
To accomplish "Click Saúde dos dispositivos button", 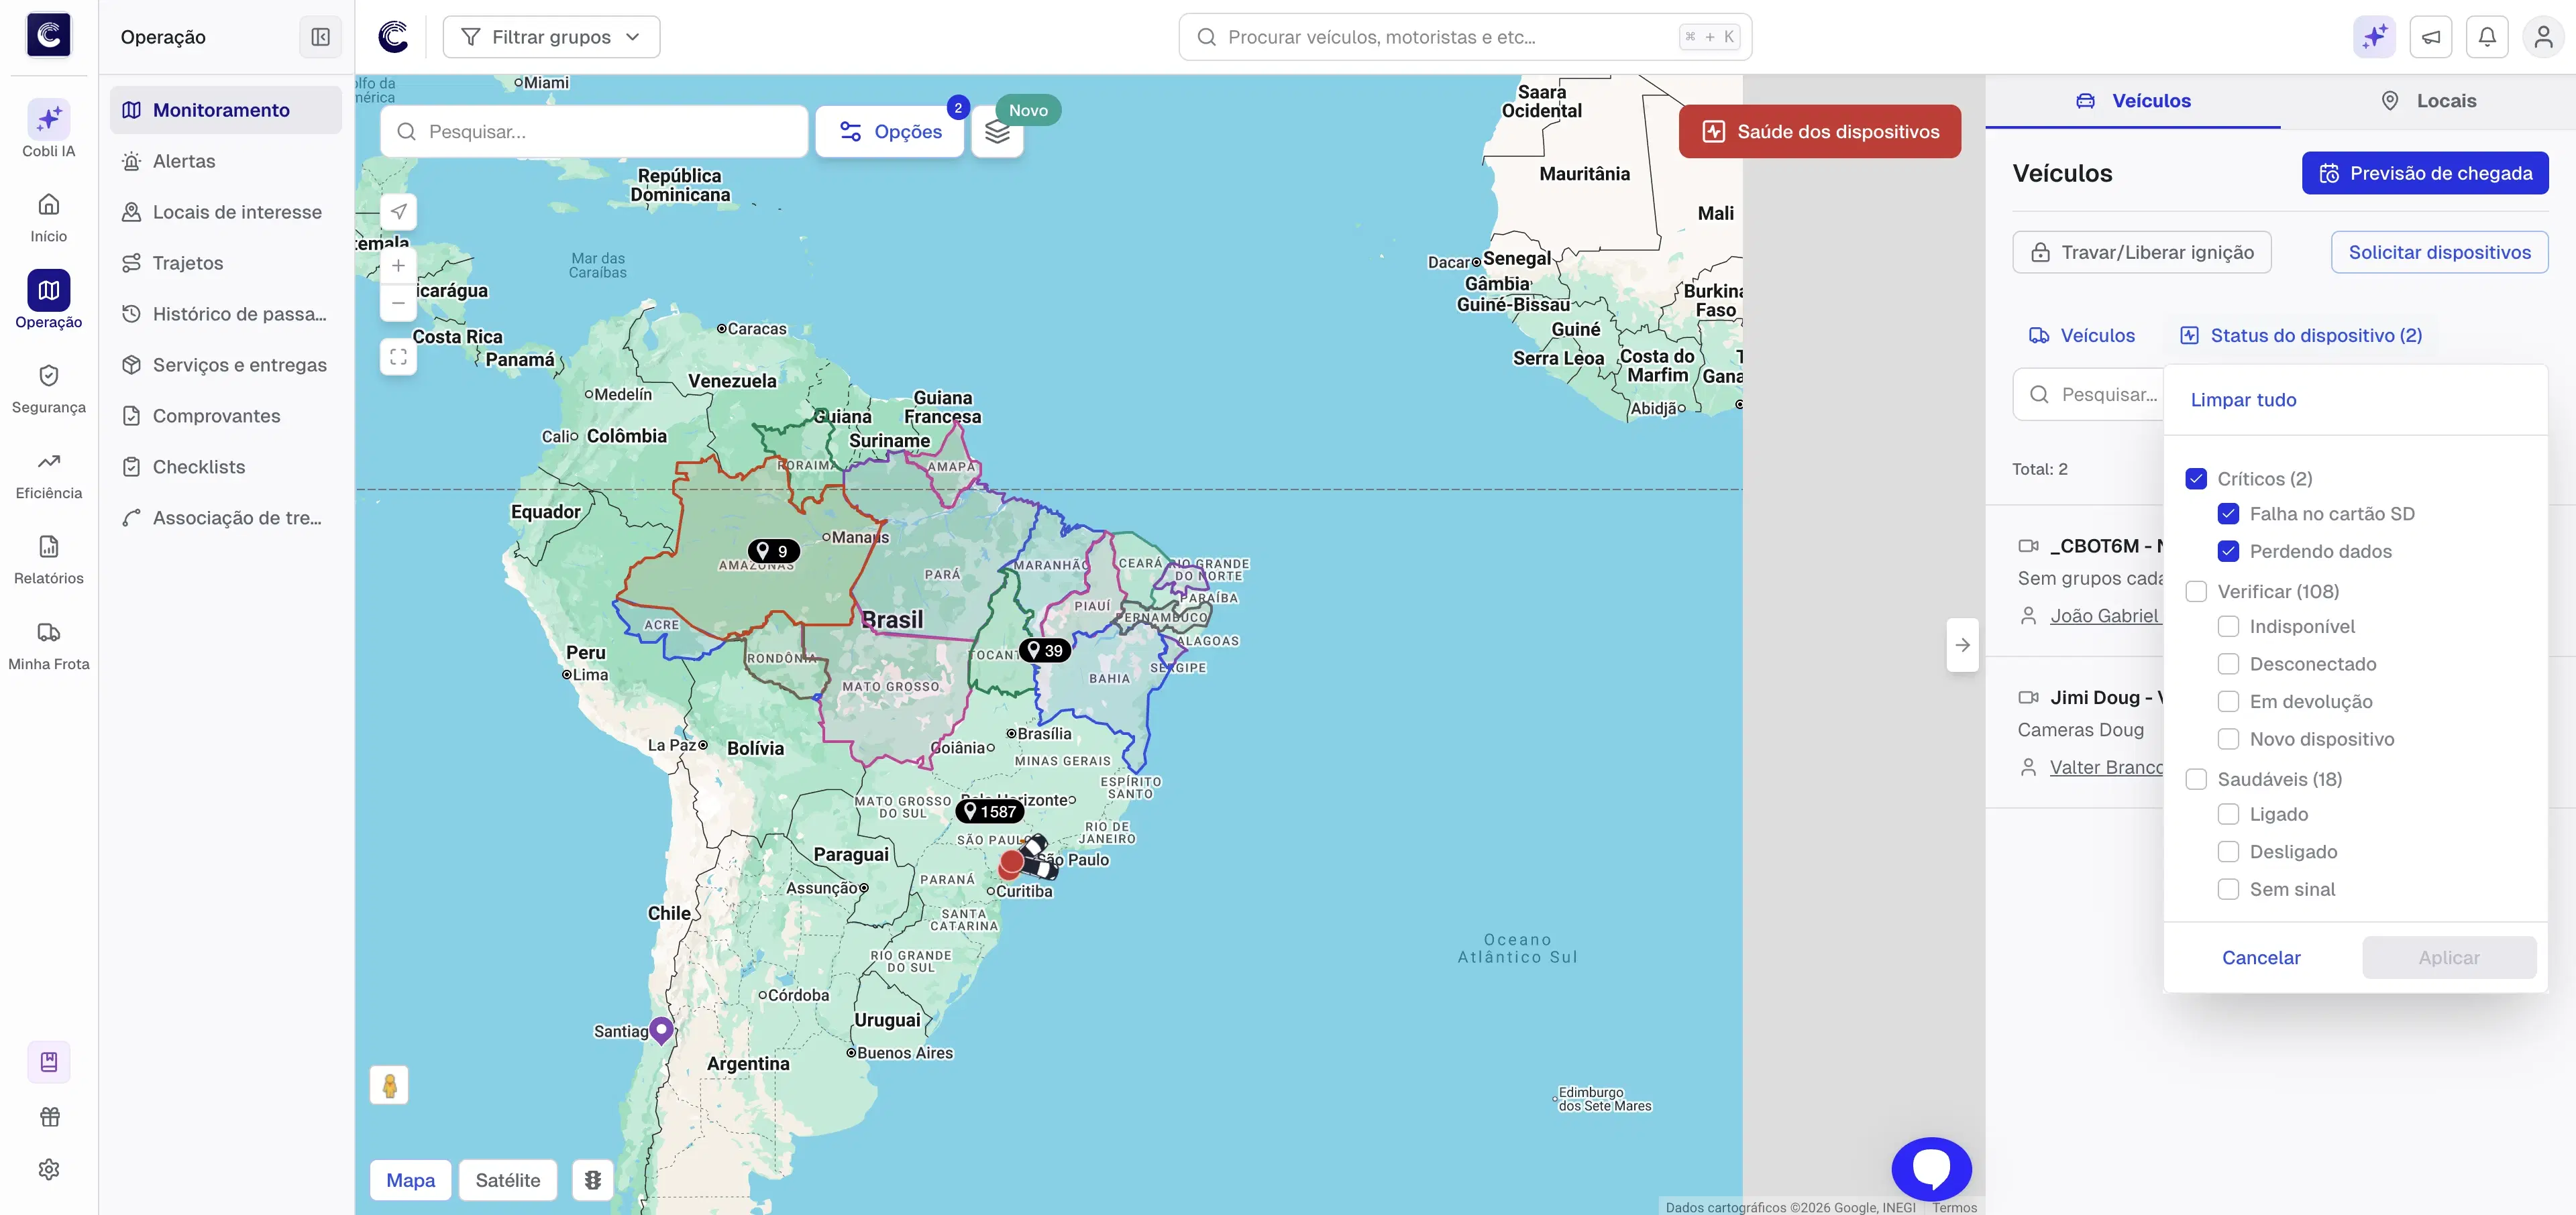I will (1820, 132).
